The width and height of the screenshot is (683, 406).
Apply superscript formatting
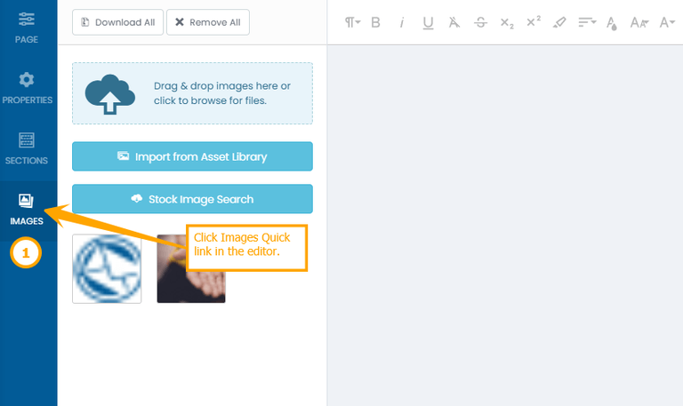click(x=534, y=21)
